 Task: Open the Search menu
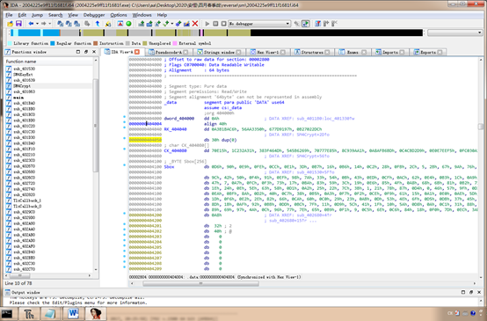pyautogui.click(x=55, y=15)
